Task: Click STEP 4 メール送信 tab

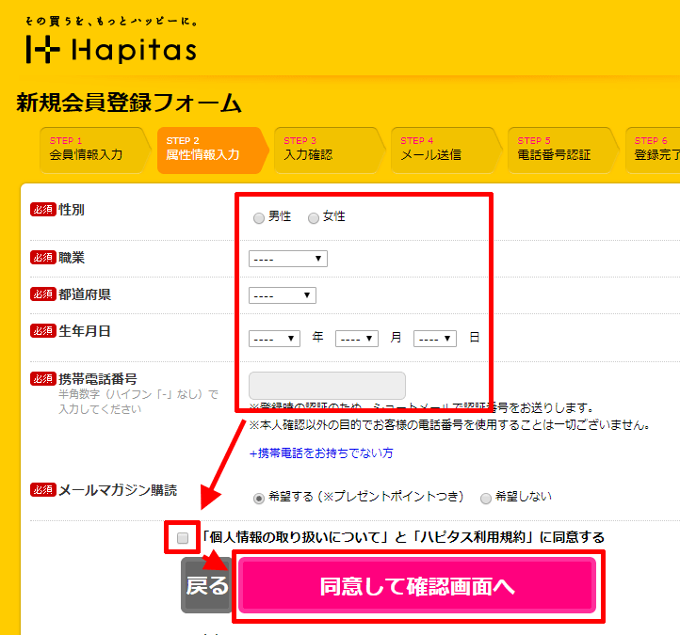Action: pyautogui.click(x=446, y=150)
